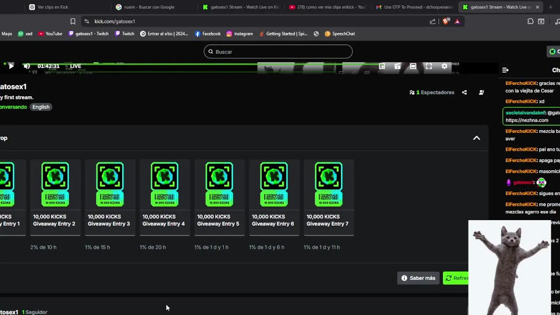This screenshot has width=560, height=315.
Task: Click the follow user icon near share
Action: tap(481, 92)
